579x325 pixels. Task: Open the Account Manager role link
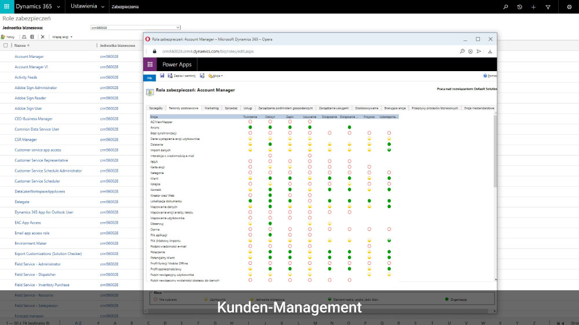[29, 57]
